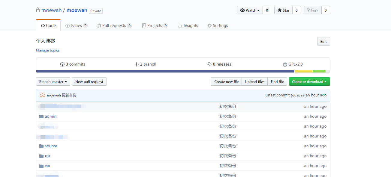Open the bold moewah repository name link
The image size is (391, 177).
coord(77,10)
